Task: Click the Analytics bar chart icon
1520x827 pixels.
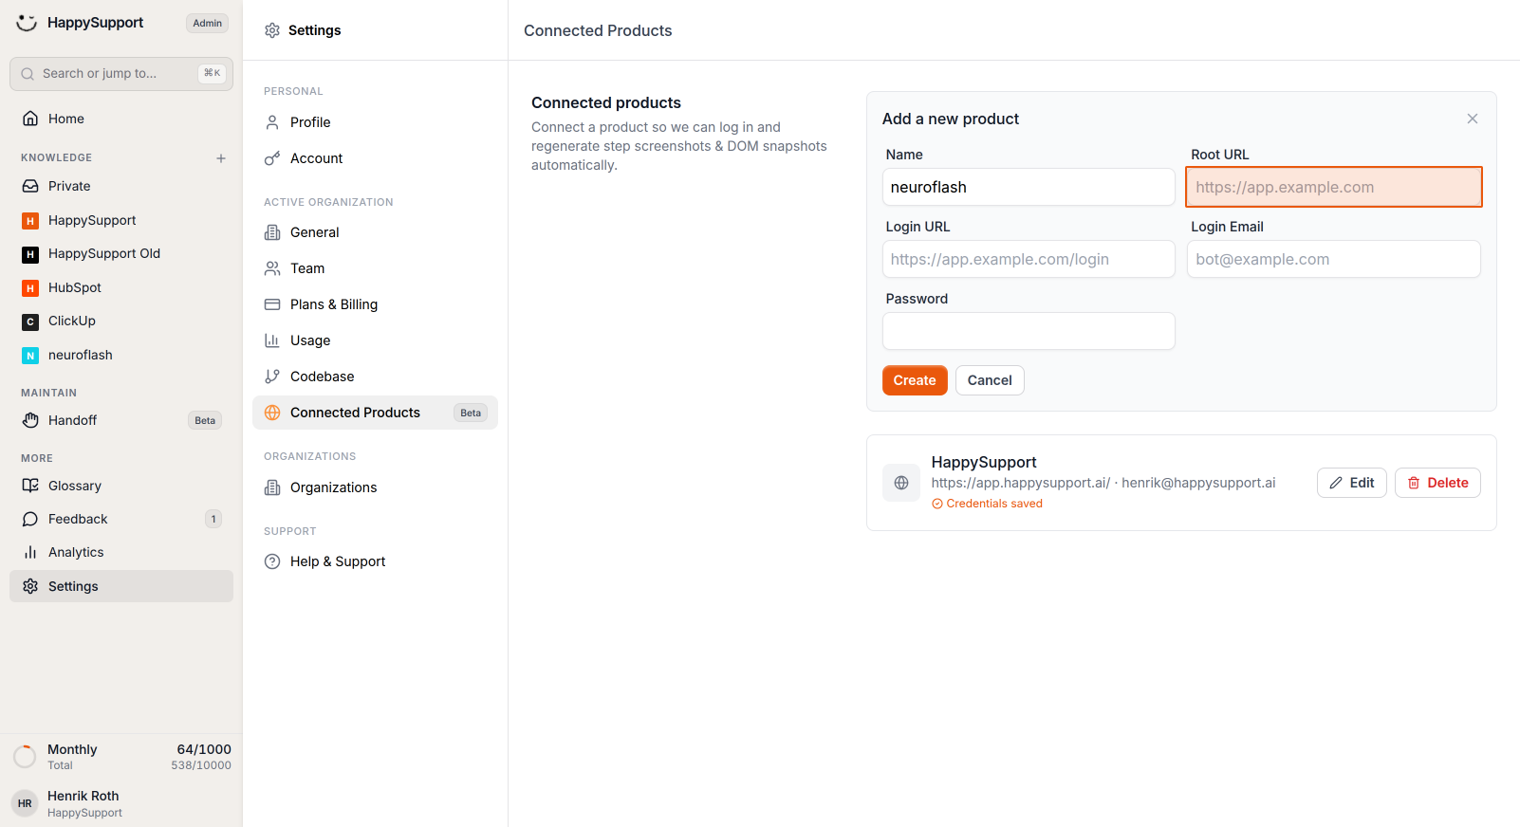Action: point(30,552)
